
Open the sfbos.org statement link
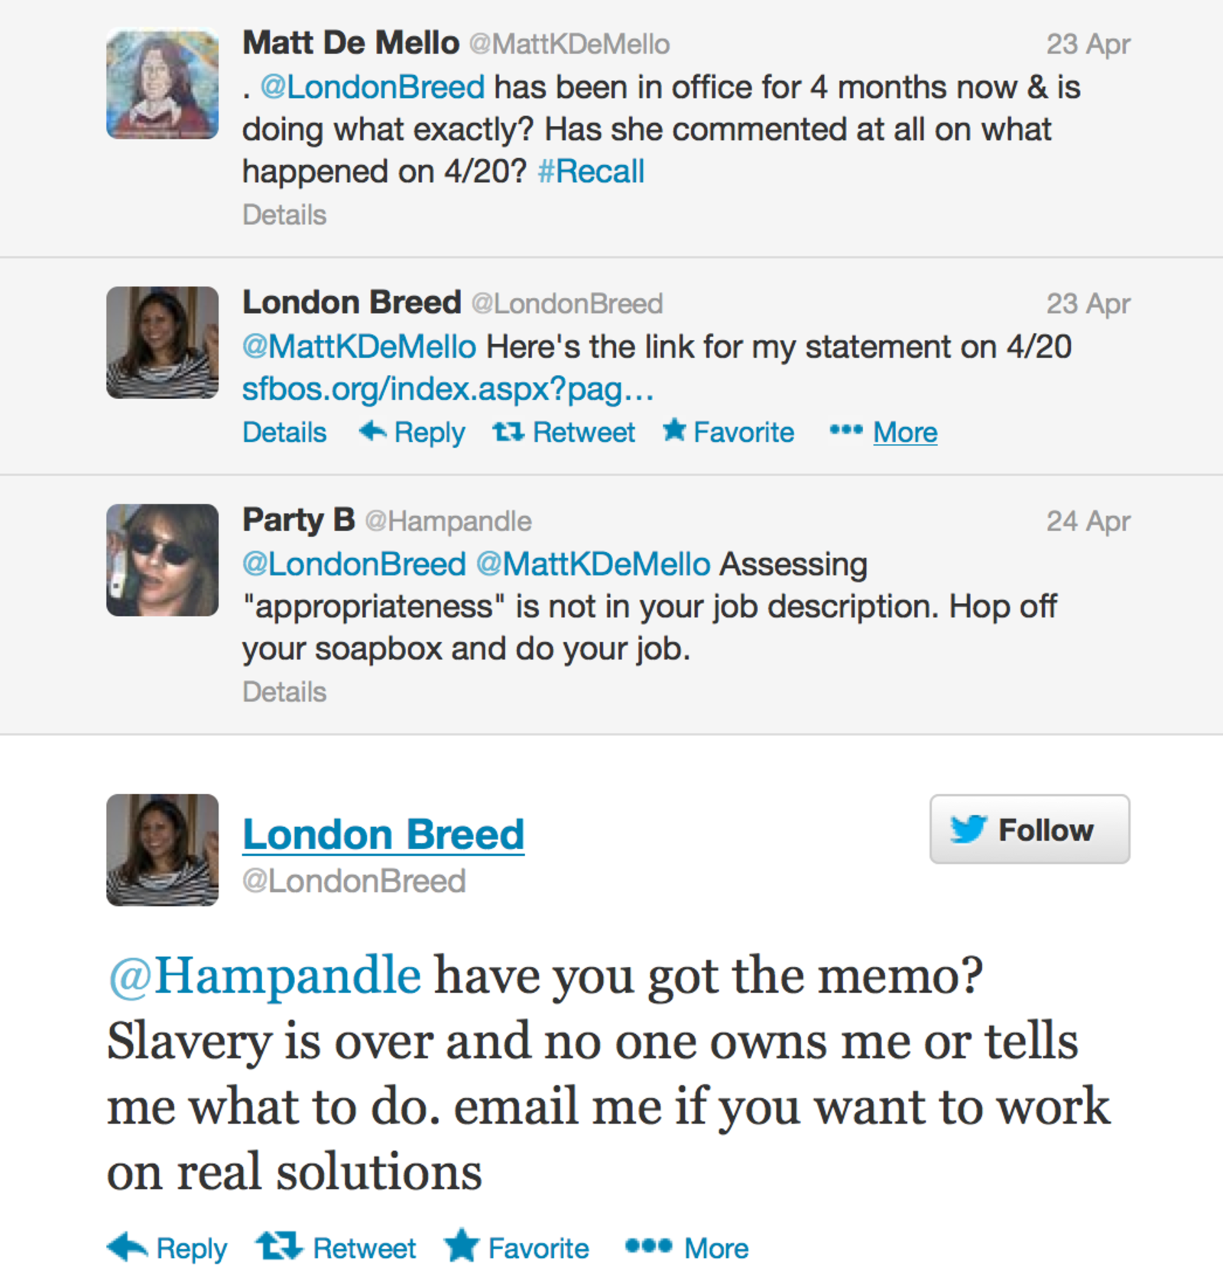[x=448, y=390]
